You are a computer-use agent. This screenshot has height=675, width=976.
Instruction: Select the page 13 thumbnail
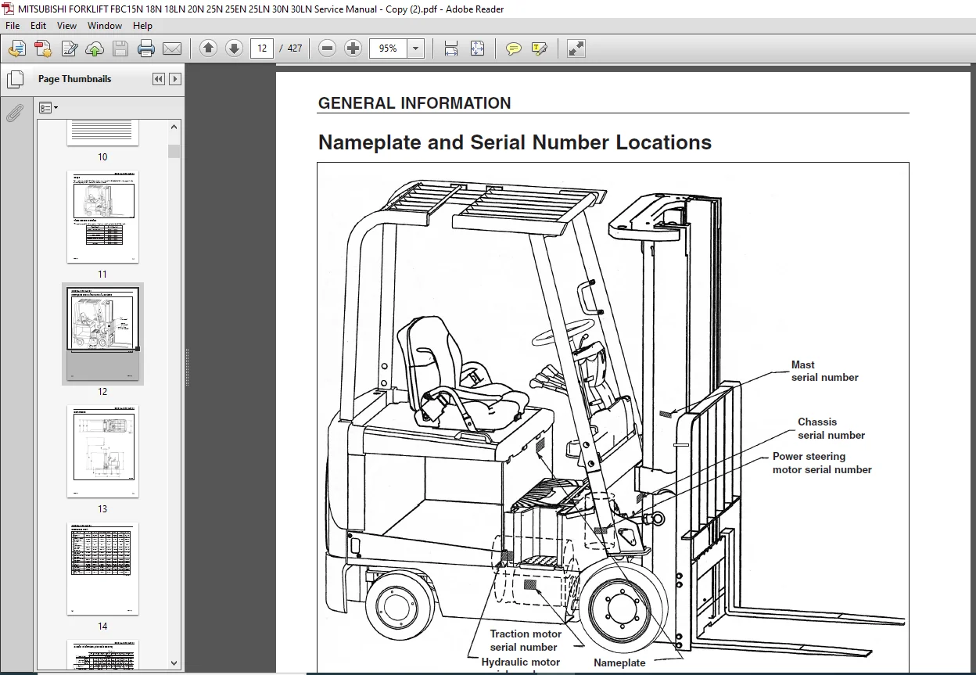click(102, 452)
